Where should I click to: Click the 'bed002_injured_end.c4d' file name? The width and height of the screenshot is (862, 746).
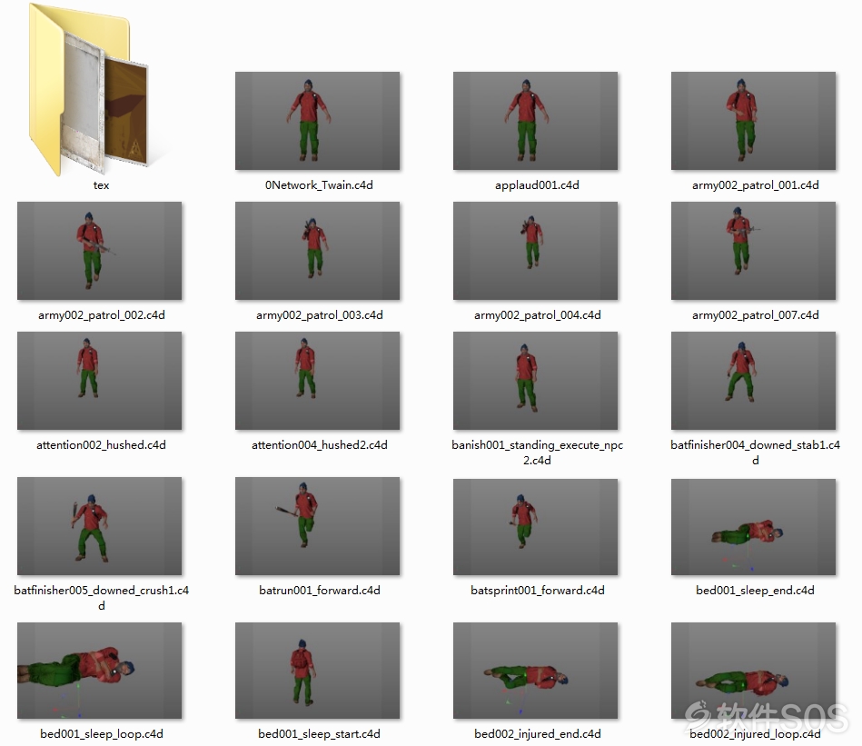coord(537,734)
